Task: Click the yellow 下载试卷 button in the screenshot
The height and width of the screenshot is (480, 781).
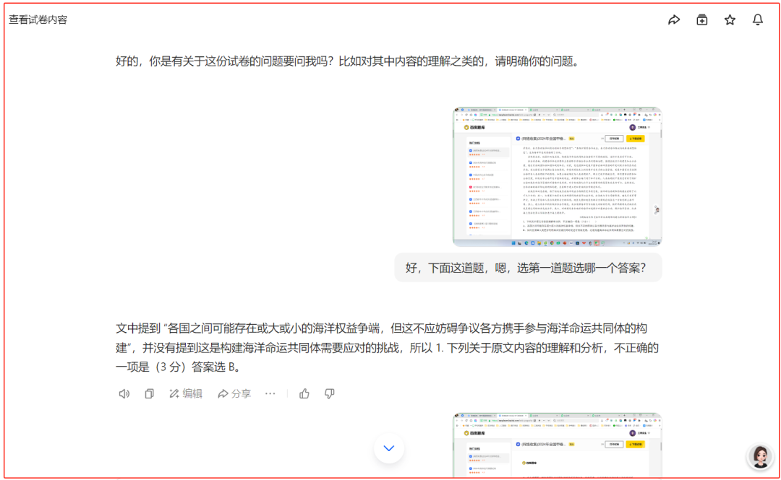Action: [x=635, y=139]
